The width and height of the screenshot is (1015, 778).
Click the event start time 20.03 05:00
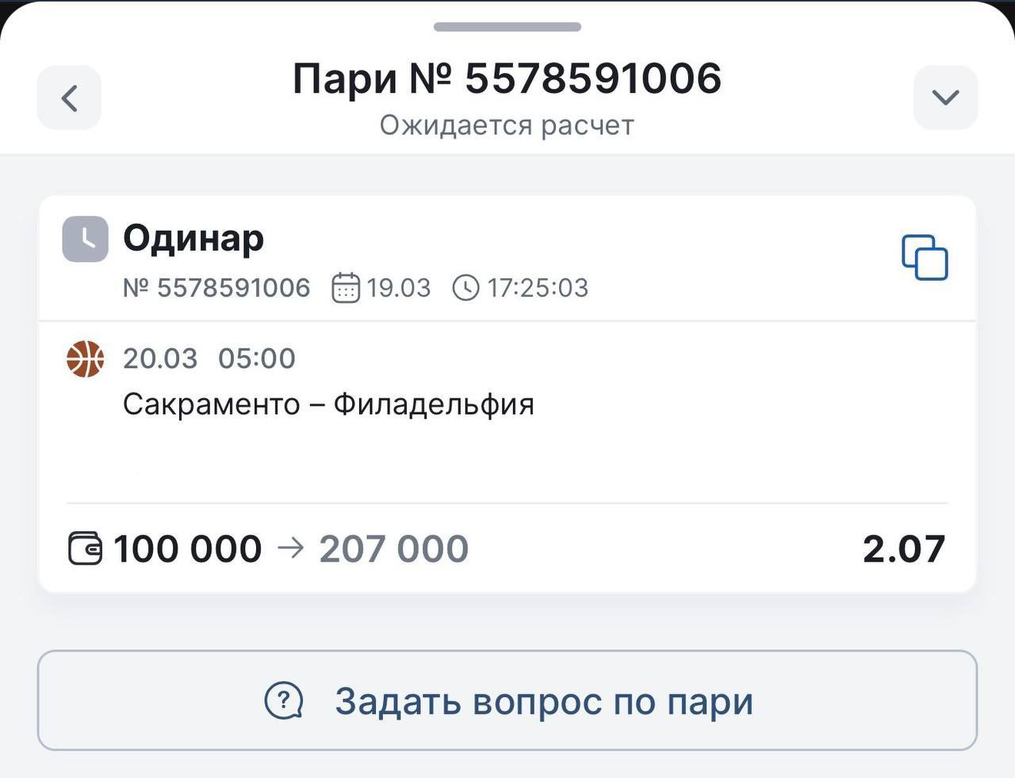(x=209, y=358)
